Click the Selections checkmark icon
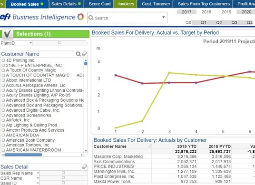 (7, 34)
